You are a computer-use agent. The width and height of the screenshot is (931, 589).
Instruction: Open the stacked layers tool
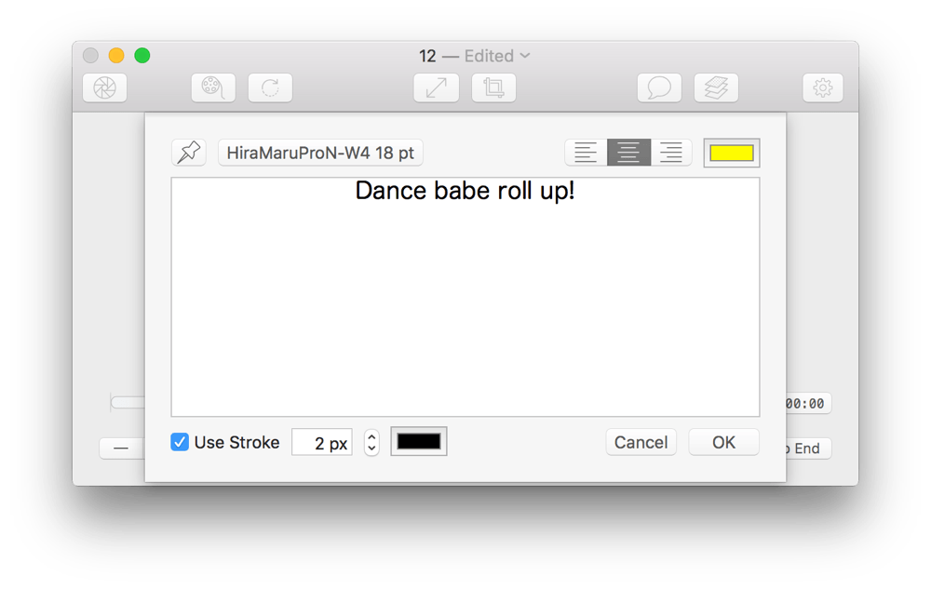click(x=716, y=87)
